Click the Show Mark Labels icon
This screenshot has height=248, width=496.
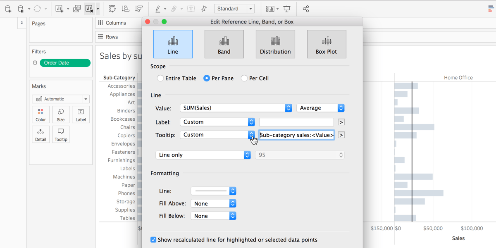191,9
